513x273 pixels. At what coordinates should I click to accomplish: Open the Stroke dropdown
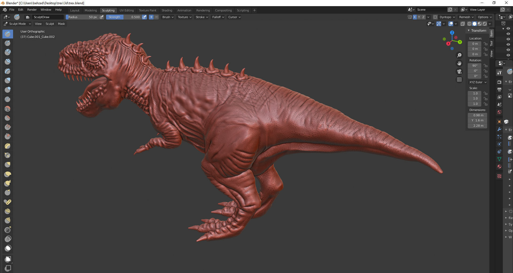point(202,17)
